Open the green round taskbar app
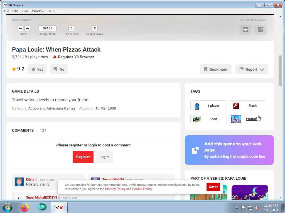This screenshot has height=213, width=285. [42, 207]
